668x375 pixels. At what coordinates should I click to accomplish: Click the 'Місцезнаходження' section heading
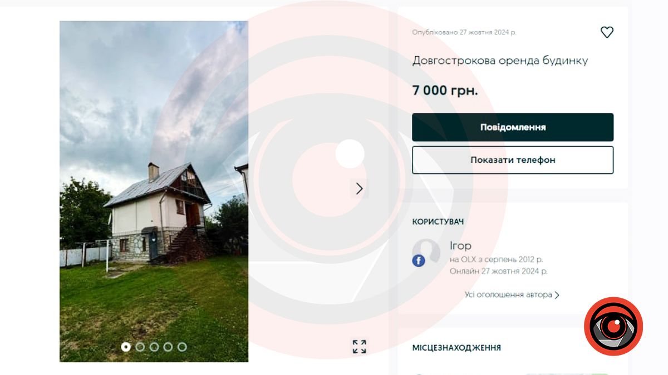456,348
